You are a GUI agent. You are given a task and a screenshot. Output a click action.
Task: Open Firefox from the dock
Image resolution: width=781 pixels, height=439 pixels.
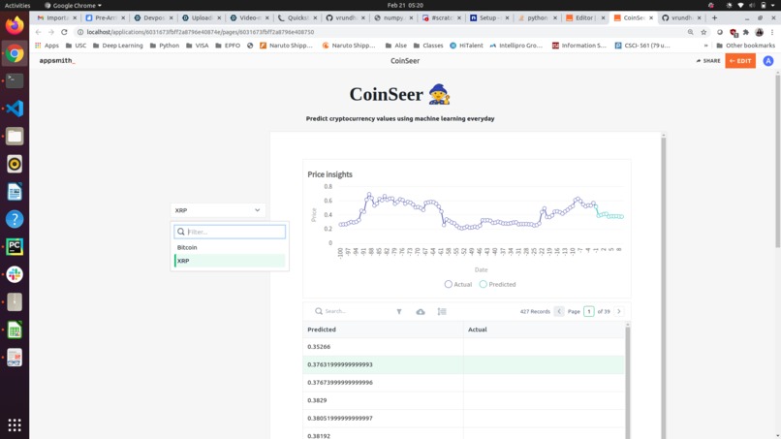[x=15, y=25]
